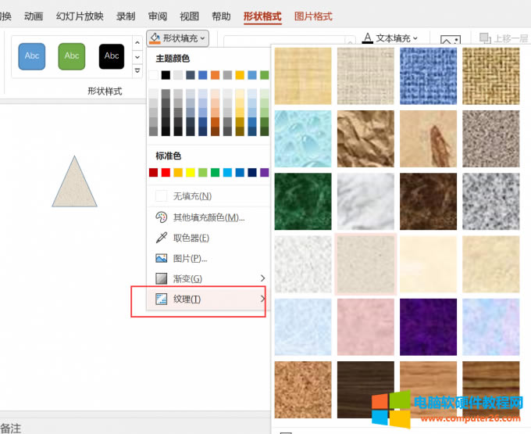This screenshot has width=531, height=434.
Task: Expand the shape styles gallery
Action: click(x=137, y=71)
